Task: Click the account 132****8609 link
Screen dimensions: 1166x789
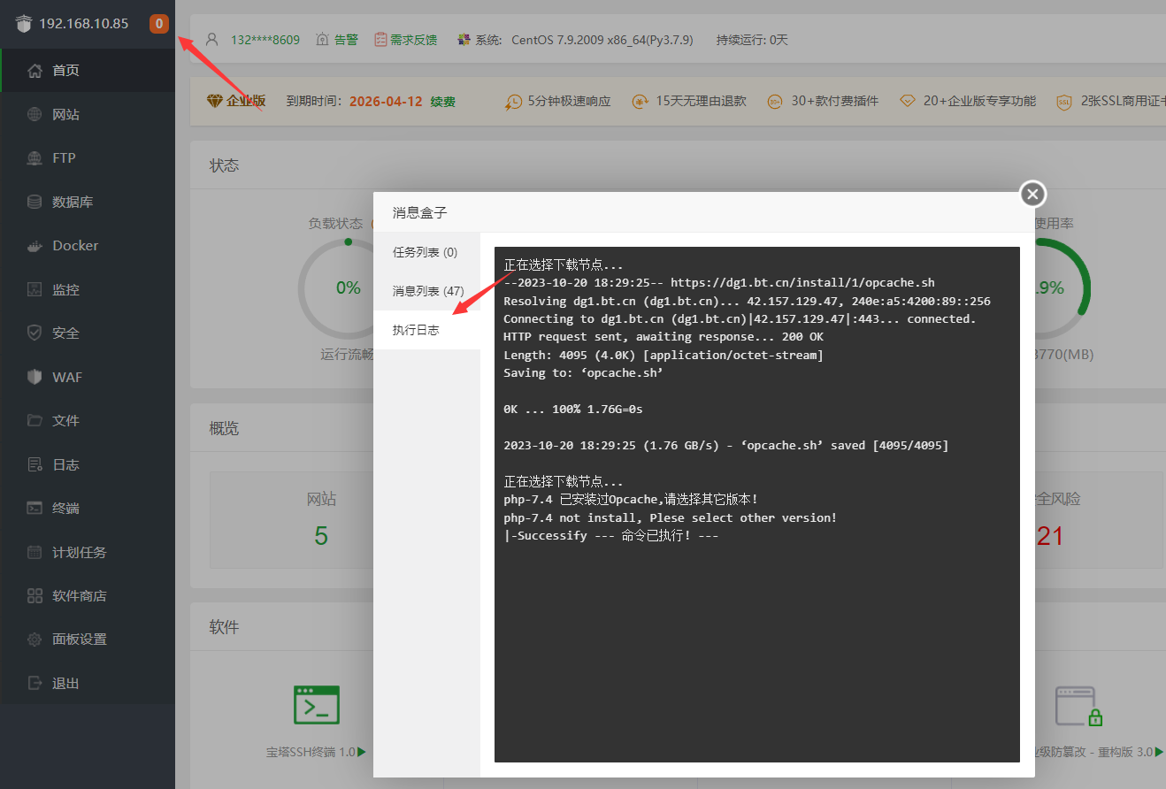Action: pyautogui.click(x=265, y=40)
